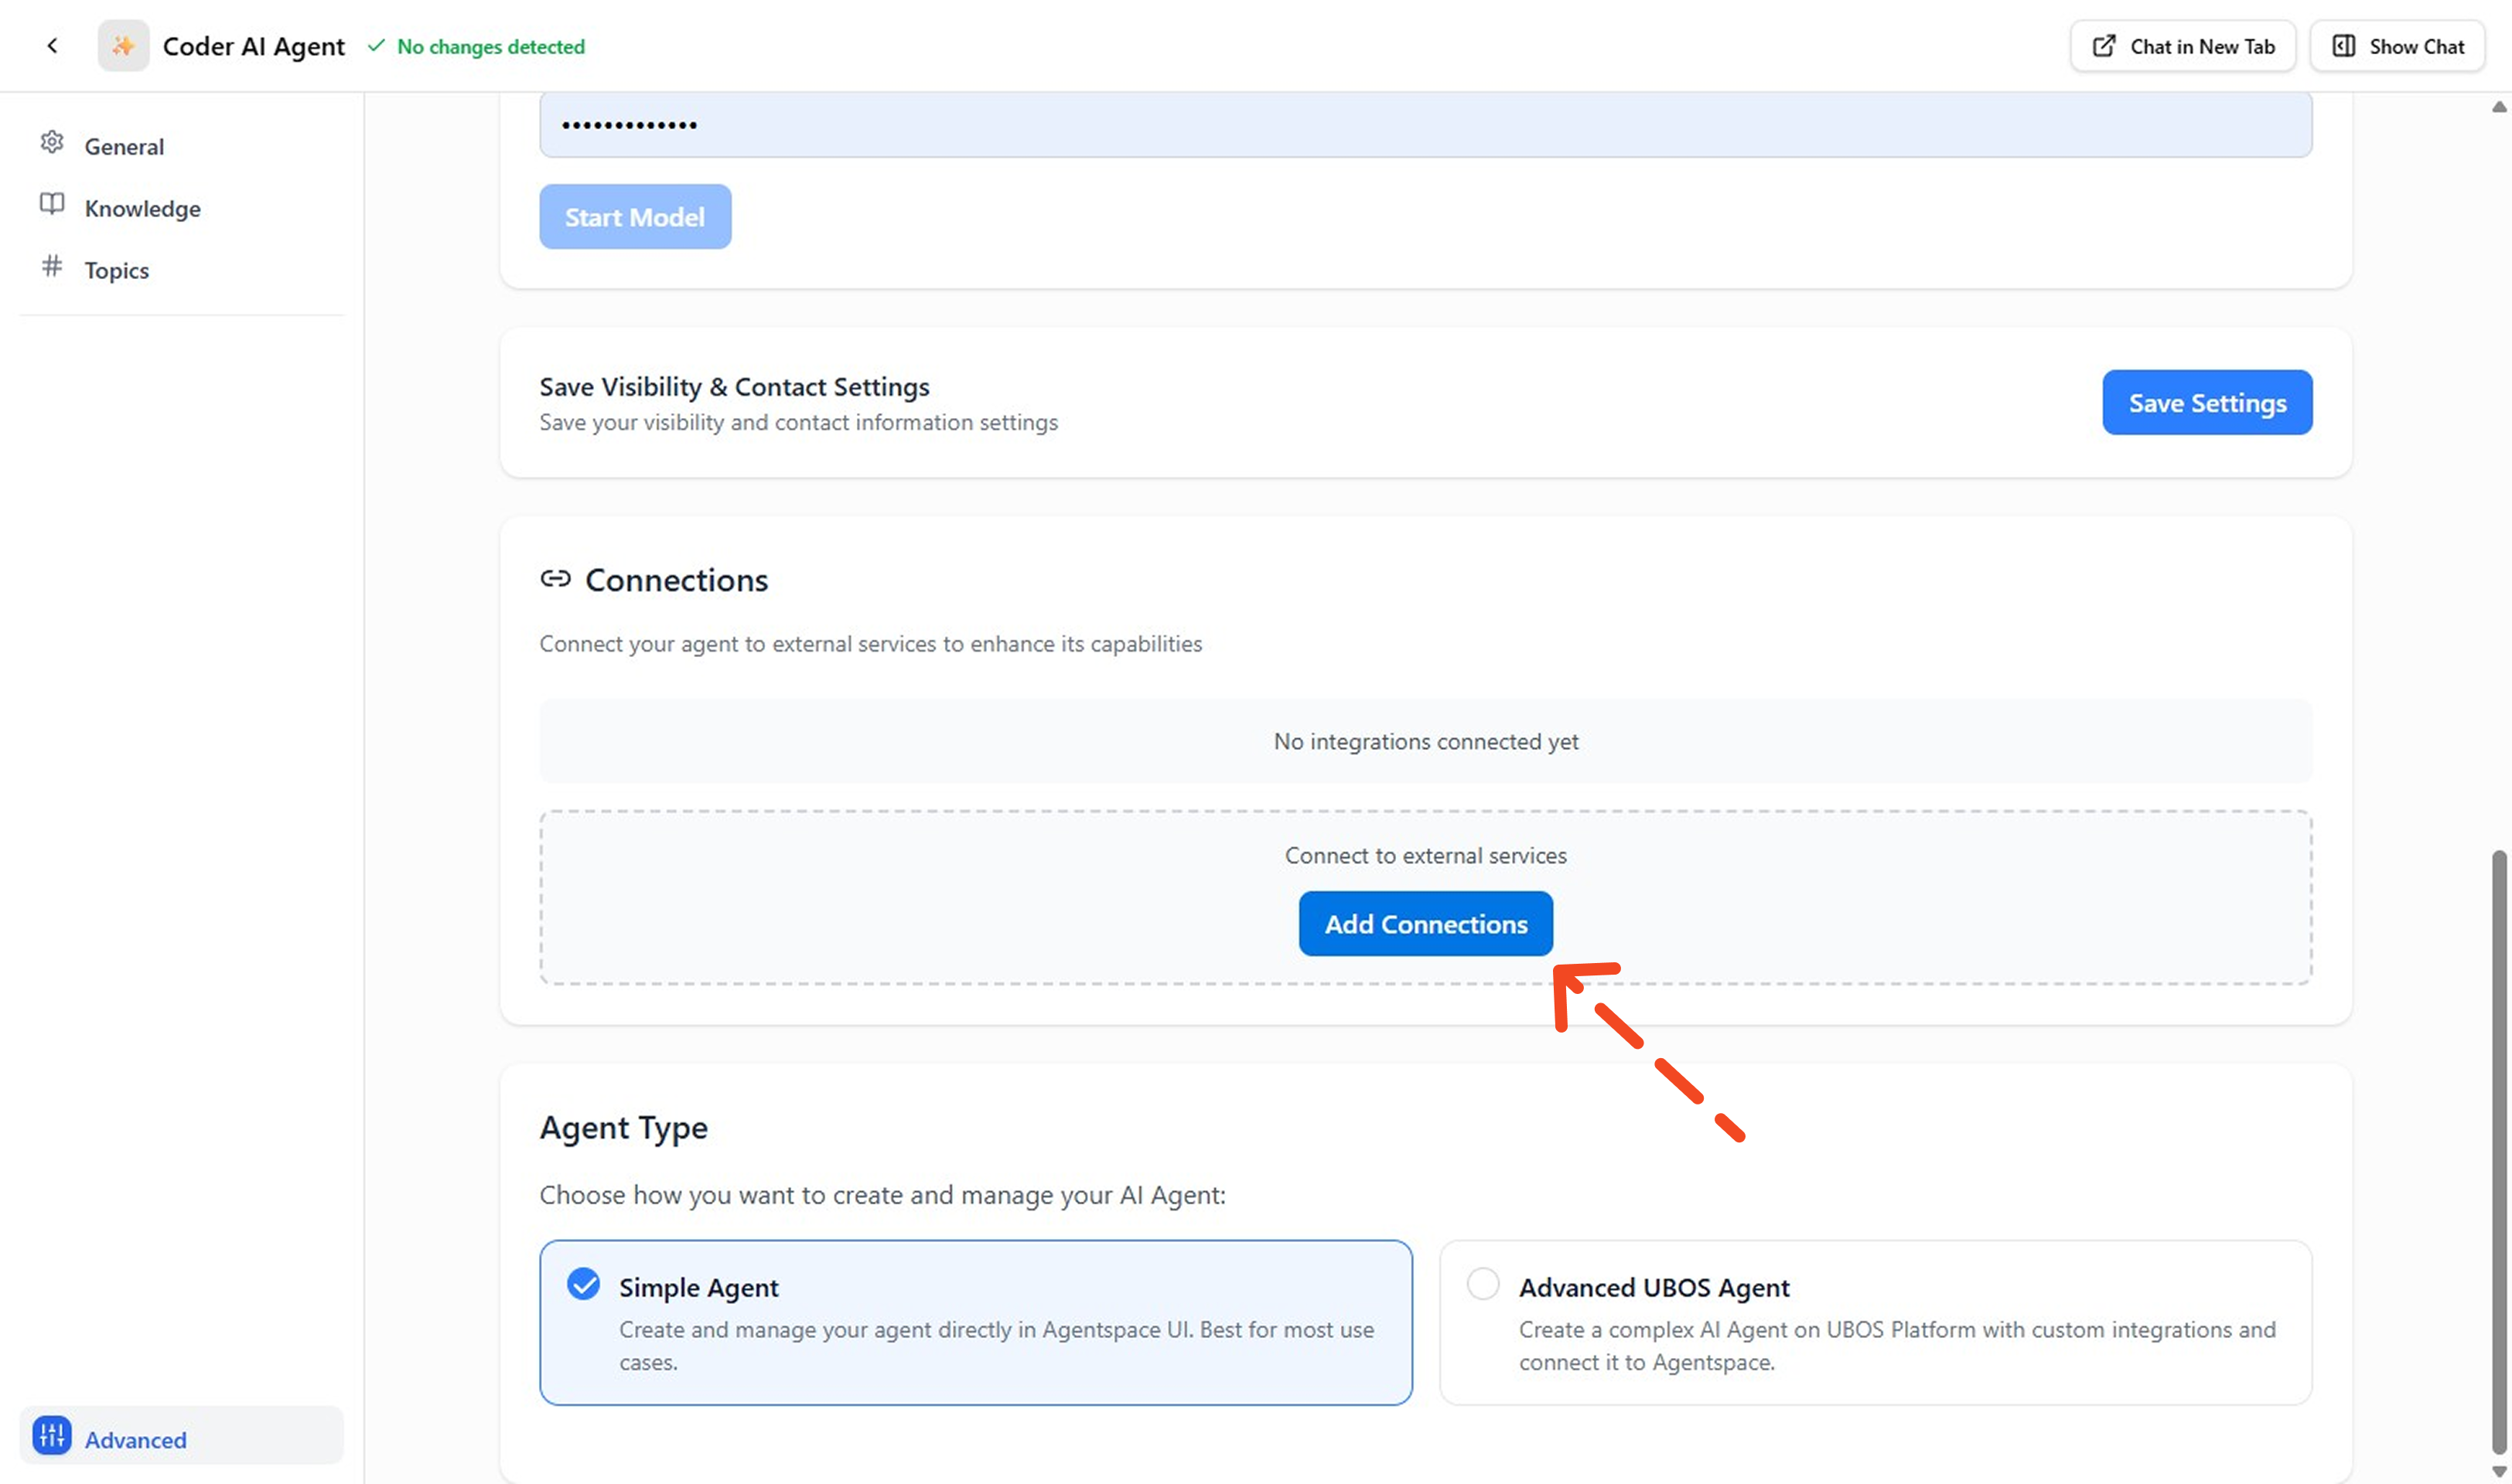2512x1484 pixels.
Task: Click the external-link icon on Chat in New Tab
Action: click(2104, 45)
